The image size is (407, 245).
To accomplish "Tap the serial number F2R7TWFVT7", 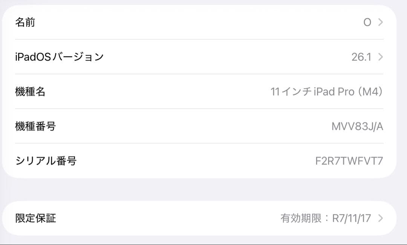I will tap(349, 160).
